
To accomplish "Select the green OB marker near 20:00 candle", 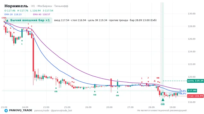I will coord(117,96).
